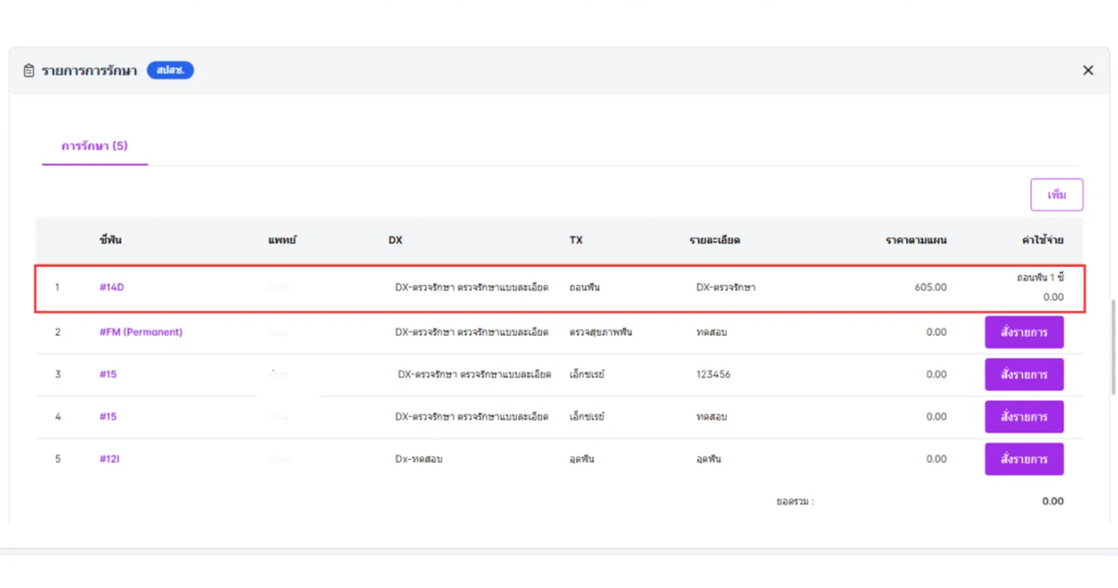Click the clipboard icon beside รายการการรักษา

tap(29, 71)
